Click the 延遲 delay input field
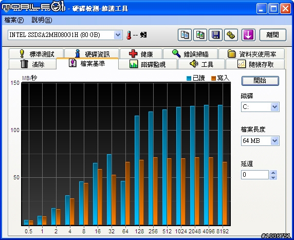This screenshot has width=294, height=240. coord(255,175)
